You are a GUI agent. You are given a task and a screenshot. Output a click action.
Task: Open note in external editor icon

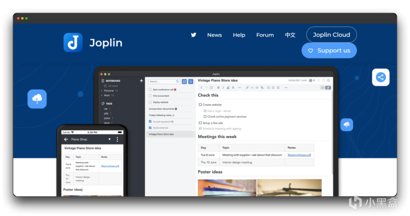211,88
